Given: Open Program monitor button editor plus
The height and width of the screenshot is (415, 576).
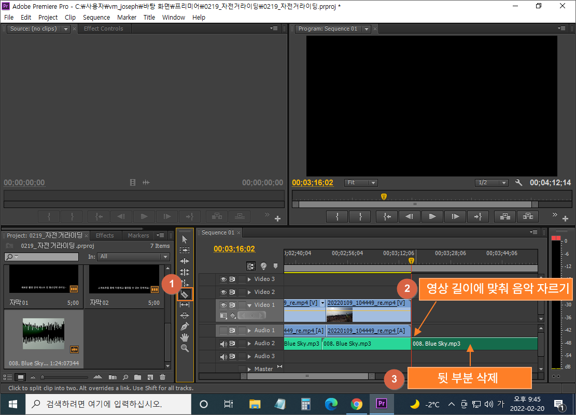Looking at the screenshot, I should [565, 218].
